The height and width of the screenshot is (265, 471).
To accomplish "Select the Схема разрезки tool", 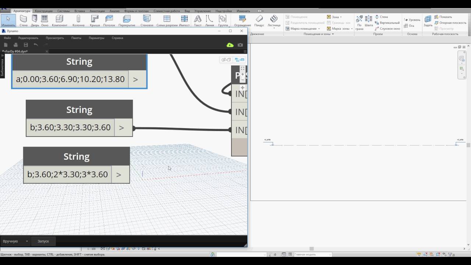I will (x=167, y=21).
